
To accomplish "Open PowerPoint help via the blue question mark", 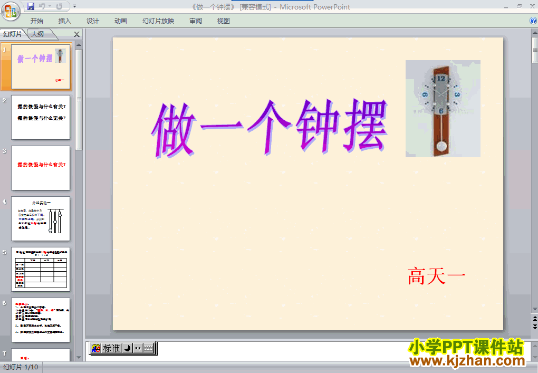I will tap(533, 21).
